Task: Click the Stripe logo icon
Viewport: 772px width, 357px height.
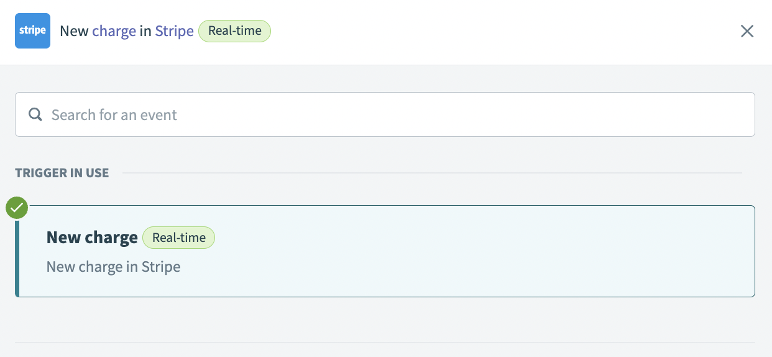Action: [x=32, y=31]
